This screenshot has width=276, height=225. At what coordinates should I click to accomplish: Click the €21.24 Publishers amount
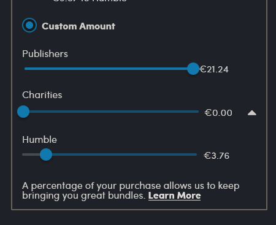pyautogui.click(x=214, y=69)
